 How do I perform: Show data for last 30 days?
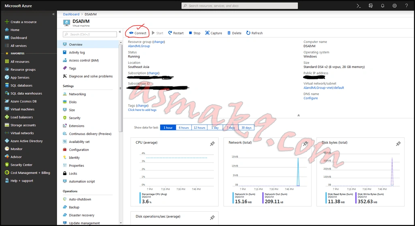(x=246, y=128)
